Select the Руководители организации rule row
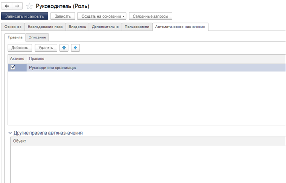This screenshot has height=183, width=286. pyautogui.click(x=146, y=67)
